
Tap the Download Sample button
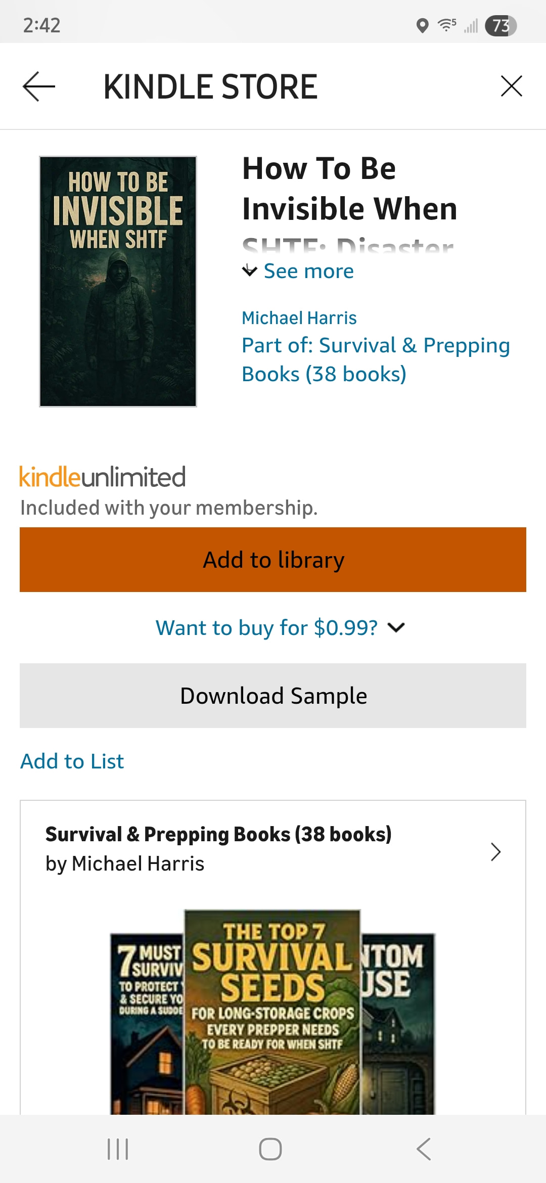point(273,696)
